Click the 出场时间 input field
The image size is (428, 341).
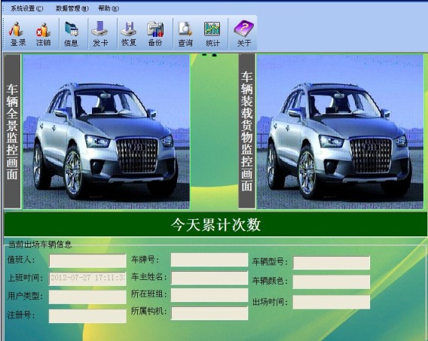pyautogui.click(x=332, y=303)
